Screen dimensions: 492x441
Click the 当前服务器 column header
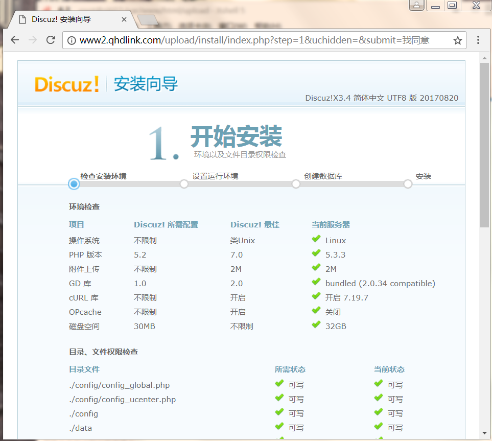coord(331,225)
